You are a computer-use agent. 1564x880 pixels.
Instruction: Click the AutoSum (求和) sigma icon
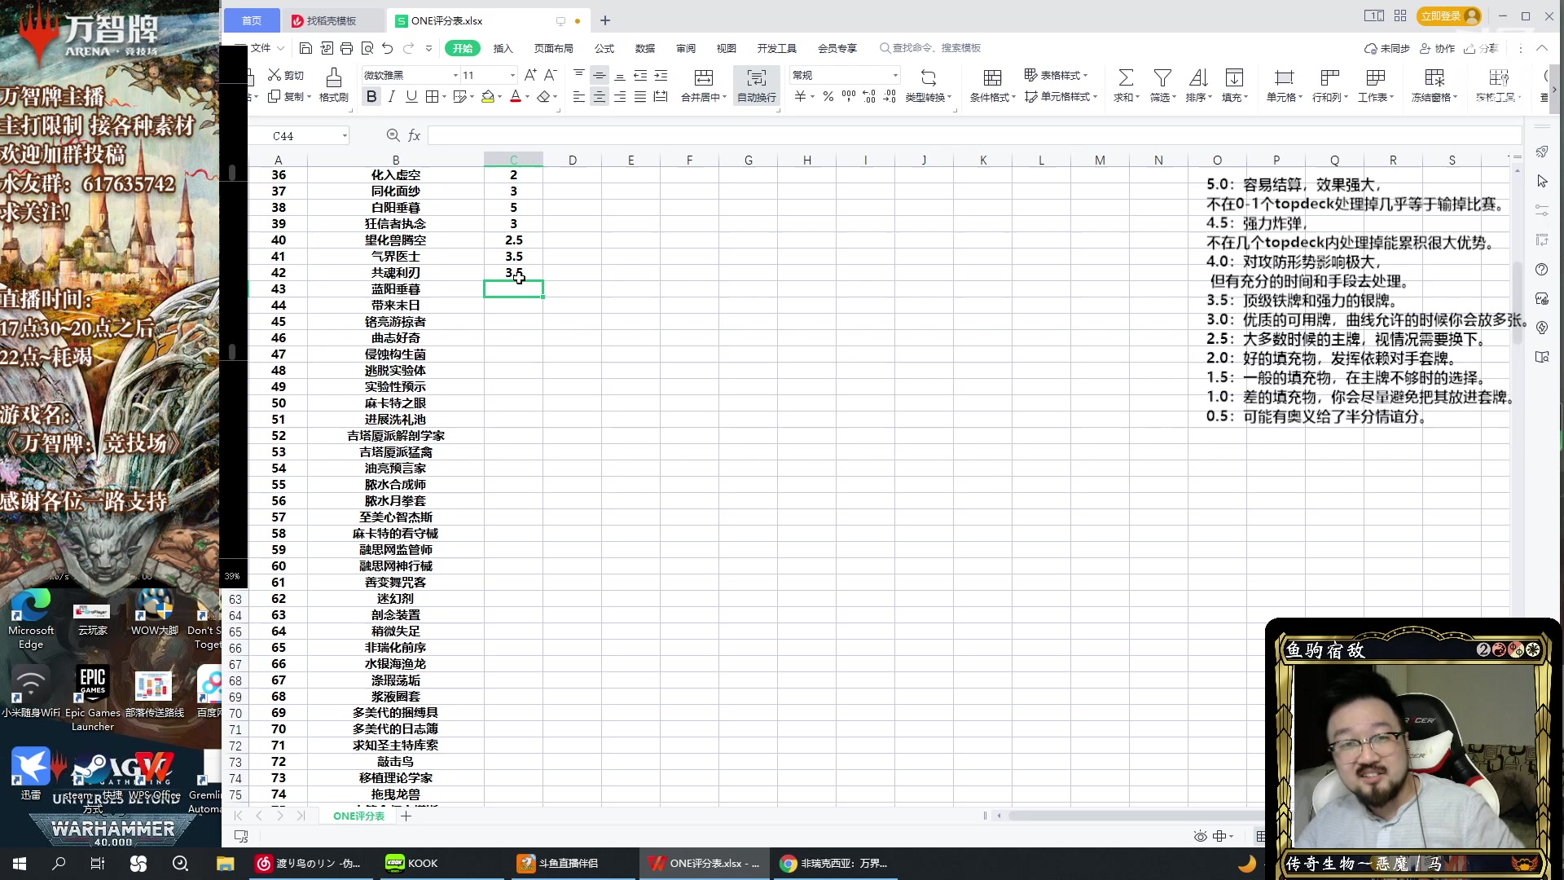(x=1126, y=77)
